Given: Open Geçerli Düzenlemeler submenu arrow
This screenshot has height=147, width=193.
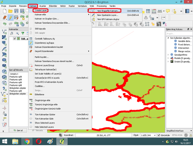Looking at the screenshot, I should 89,51.
